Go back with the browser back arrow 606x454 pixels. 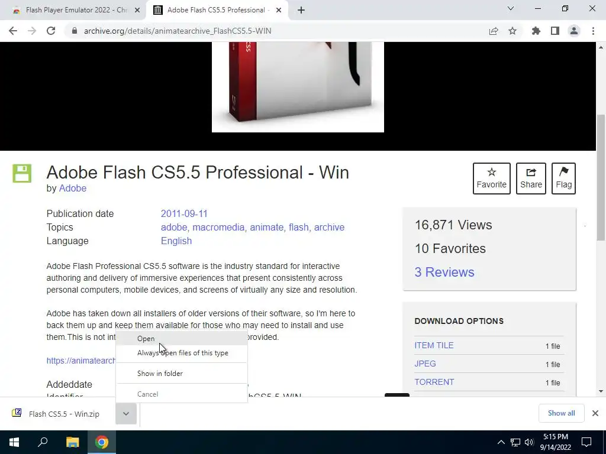(13, 31)
